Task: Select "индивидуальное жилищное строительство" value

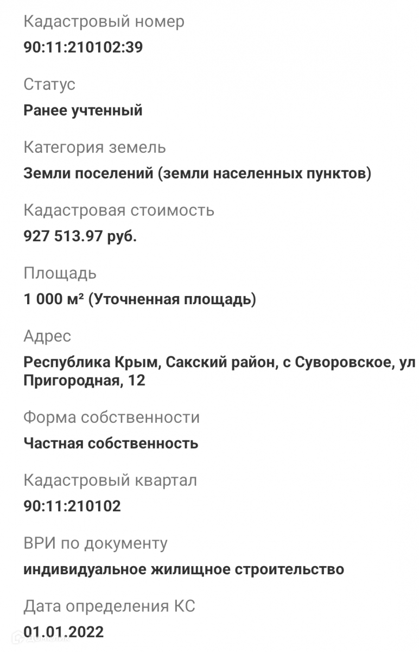Action: [184, 569]
